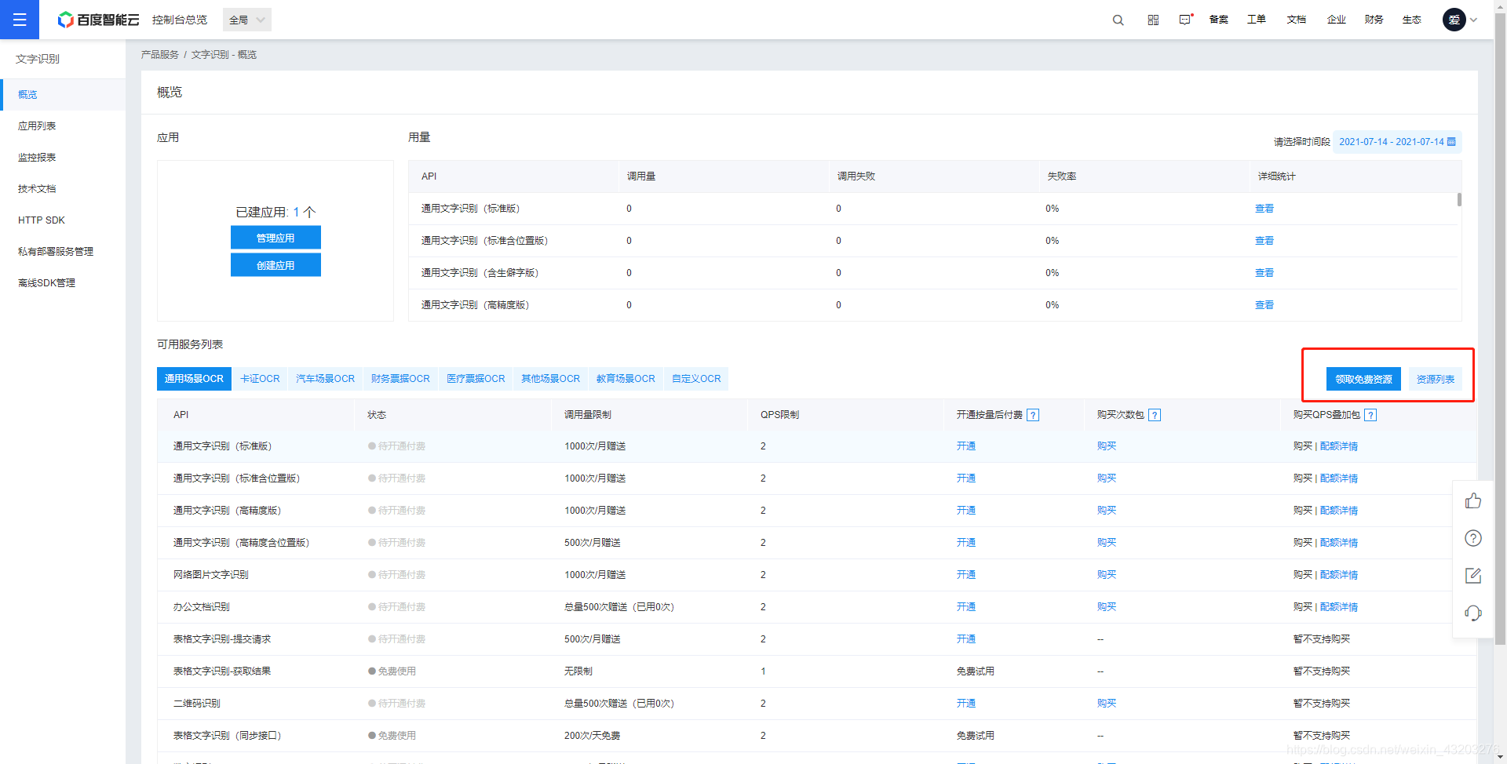Open 工单 in the top navigation
Screen dimensions: 1507x764
1257,20
